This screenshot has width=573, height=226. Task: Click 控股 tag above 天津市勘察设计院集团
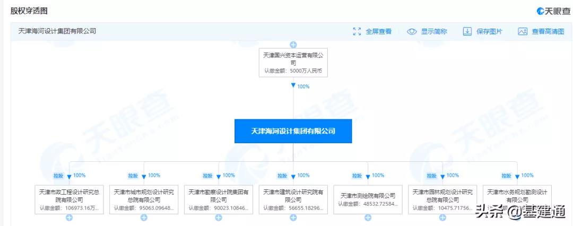point(207,176)
